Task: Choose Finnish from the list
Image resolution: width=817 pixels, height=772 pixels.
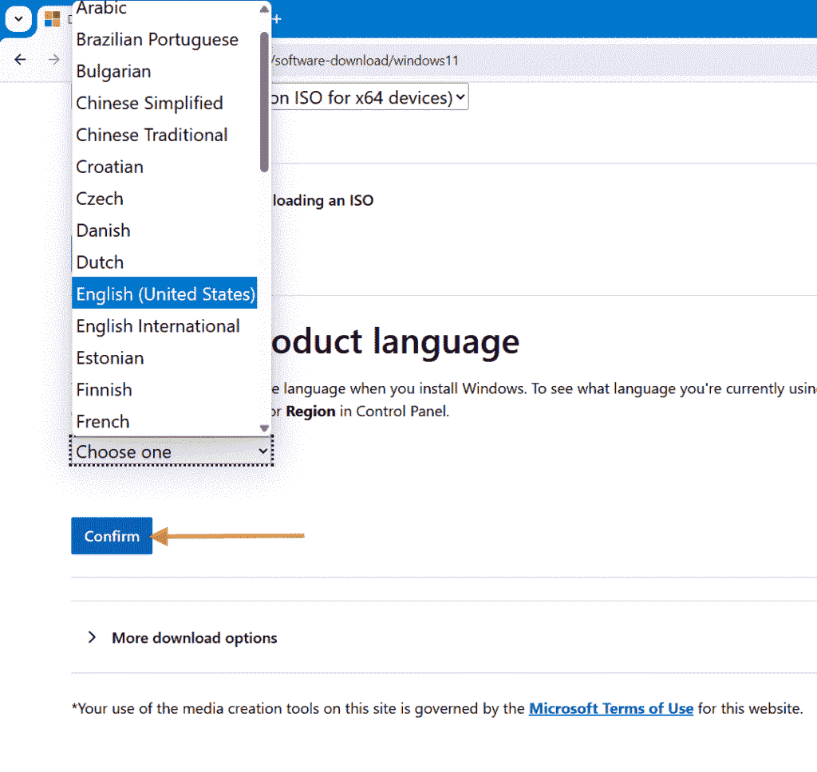Action: [164, 390]
